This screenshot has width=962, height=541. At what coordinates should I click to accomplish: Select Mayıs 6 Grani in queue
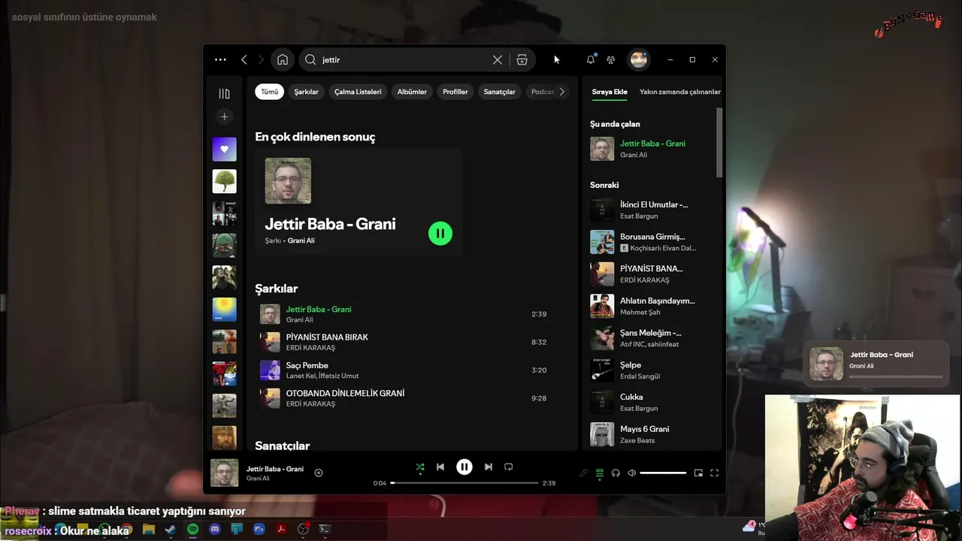[x=651, y=434]
